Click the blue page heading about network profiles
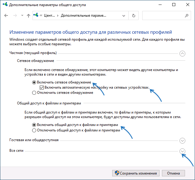This screenshot has height=180, width=195. [x=91, y=32]
